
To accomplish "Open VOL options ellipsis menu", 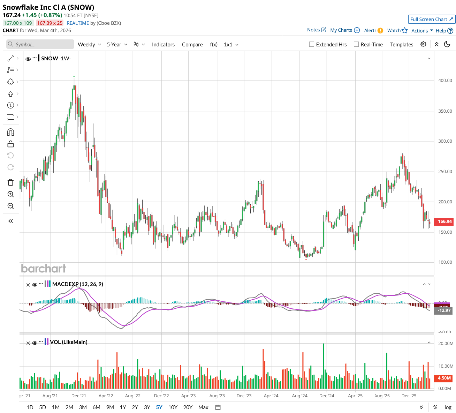I will click(x=41, y=341).
